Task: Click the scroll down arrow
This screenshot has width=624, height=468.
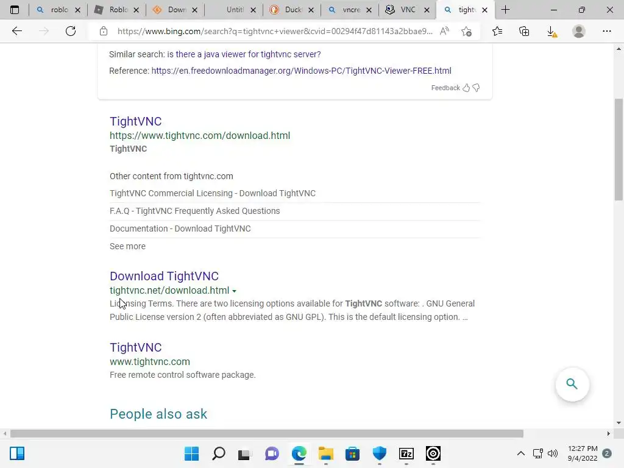Action: click(x=619, y=423)
